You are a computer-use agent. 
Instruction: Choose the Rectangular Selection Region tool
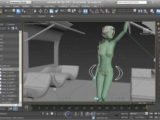[29, 11]
